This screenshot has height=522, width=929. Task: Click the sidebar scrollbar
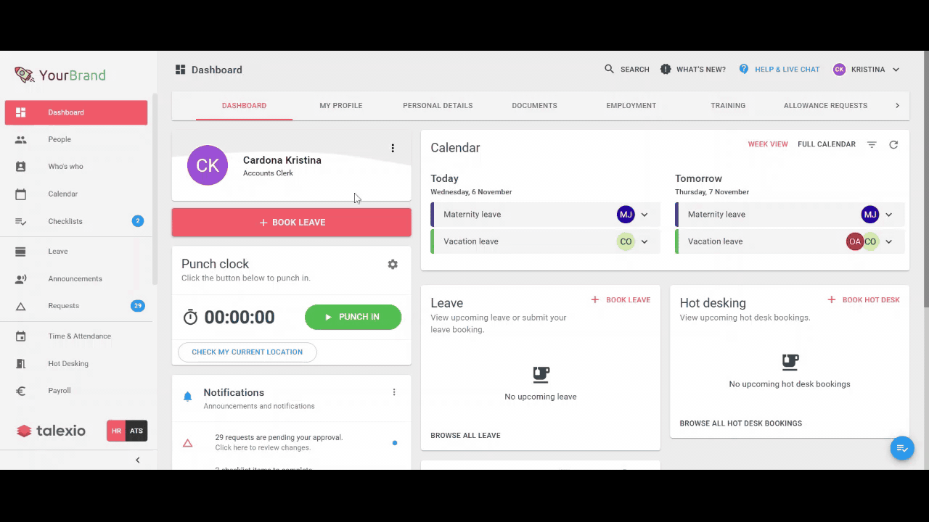click(x=155, y=188)
